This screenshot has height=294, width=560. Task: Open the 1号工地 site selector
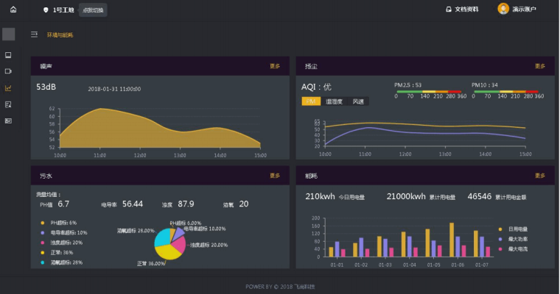[58, 10]
